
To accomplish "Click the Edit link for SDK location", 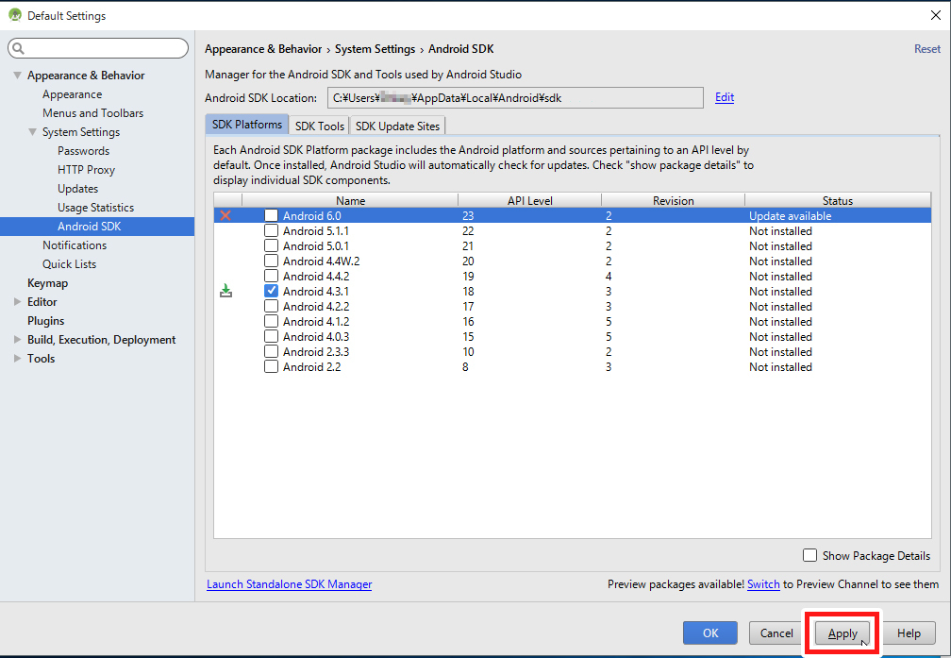I will pos(725,97).
